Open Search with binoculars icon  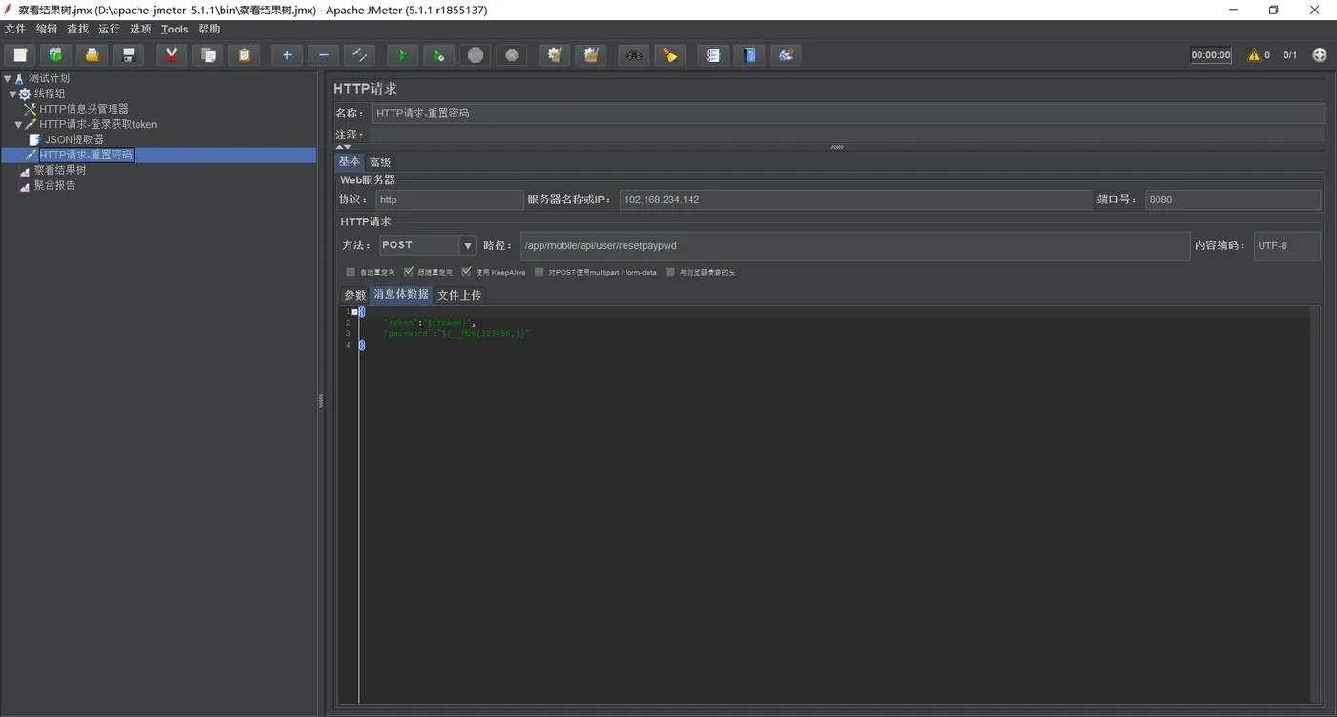633,55
